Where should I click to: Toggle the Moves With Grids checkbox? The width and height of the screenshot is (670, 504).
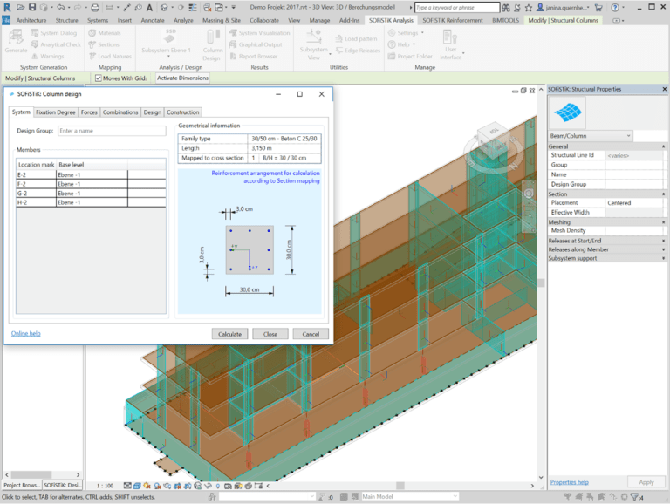point(98,78)
